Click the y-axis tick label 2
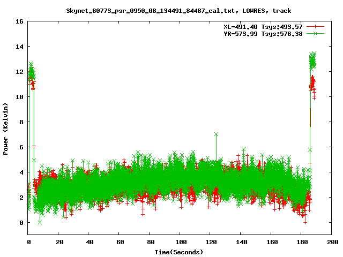Screen dimensions: 343x257 [21, 198]
